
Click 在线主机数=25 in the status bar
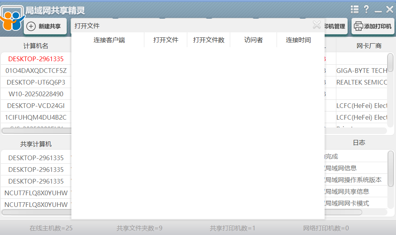click(x=50, y=229)
